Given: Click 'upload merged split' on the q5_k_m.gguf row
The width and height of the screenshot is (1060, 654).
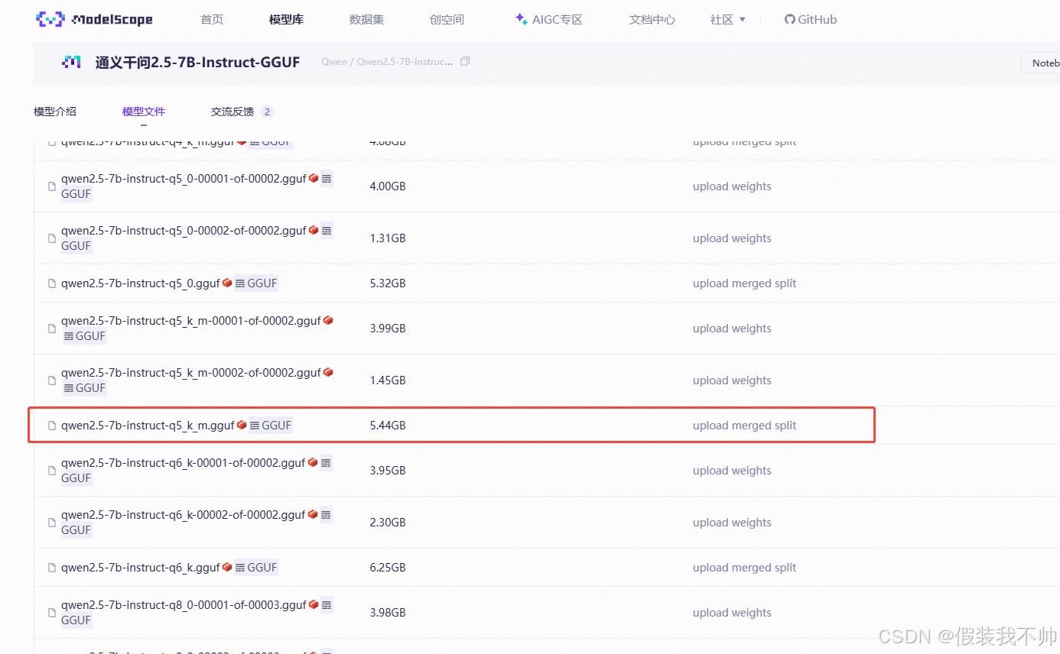Looking at the screenshot, I should (x=745, y=426).
